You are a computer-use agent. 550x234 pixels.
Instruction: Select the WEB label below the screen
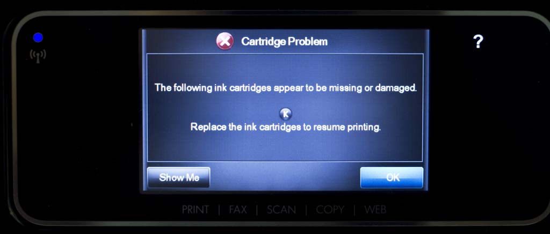click(x=375, y=210)
